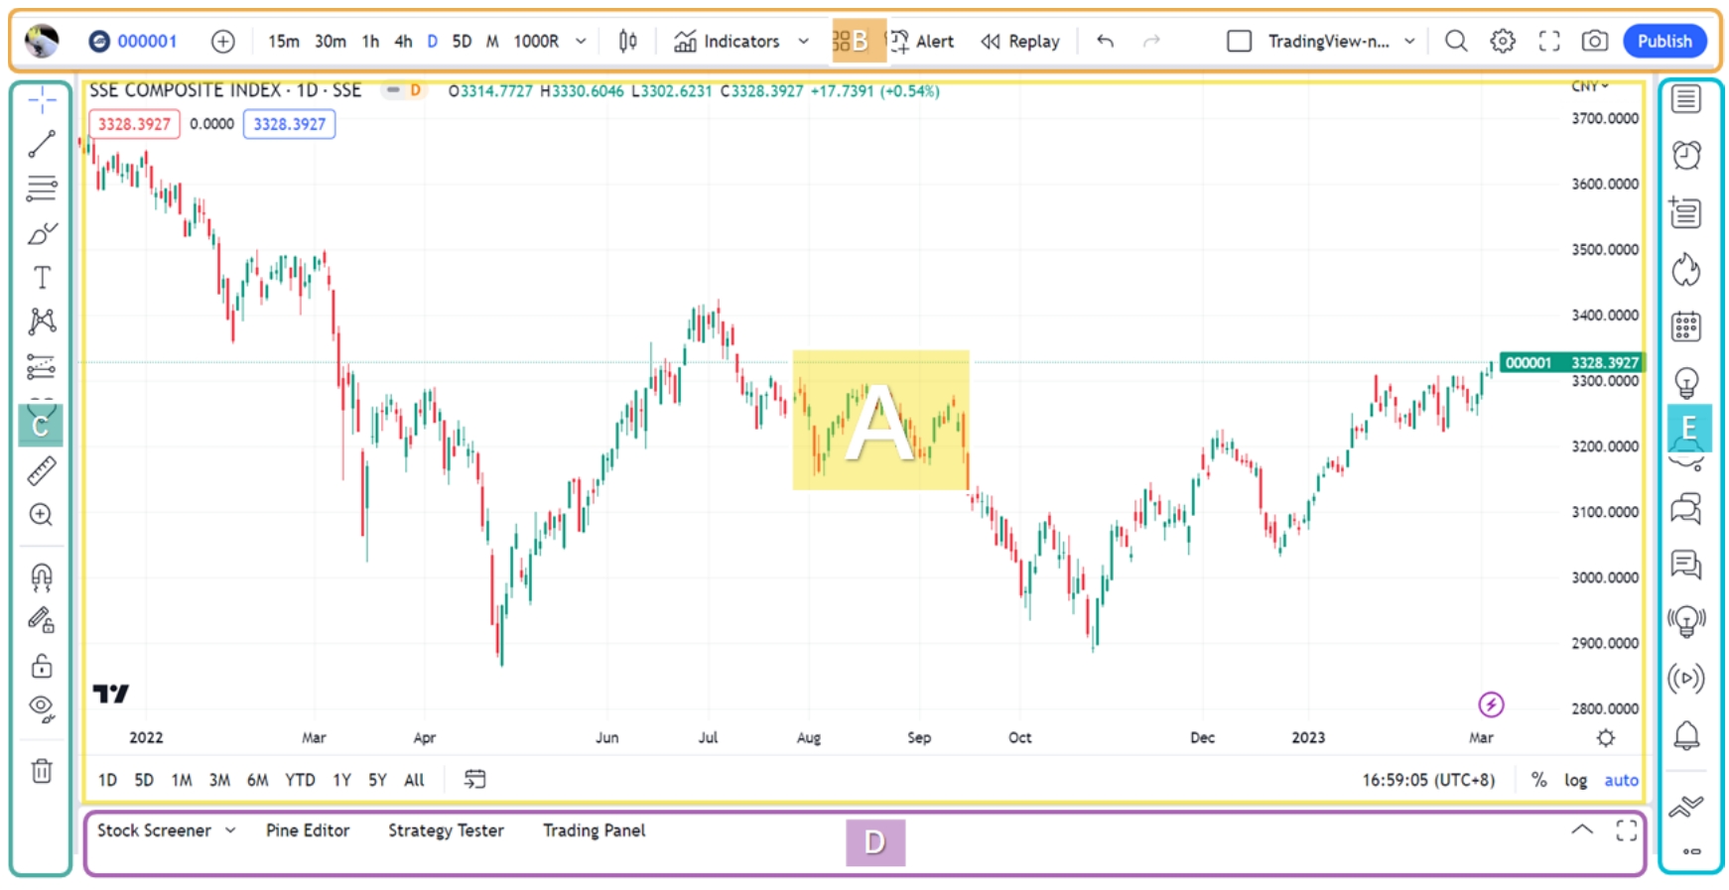This screenshot has height=890, width=1729.
Task: Expand the bottom panel with chevron
Action: tap(1582, 829)
